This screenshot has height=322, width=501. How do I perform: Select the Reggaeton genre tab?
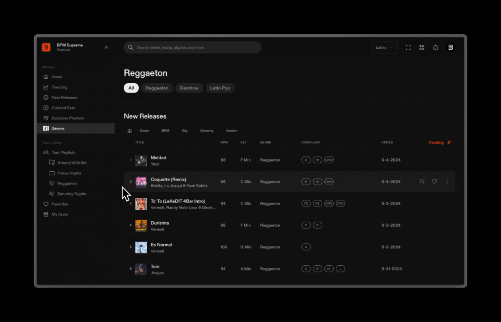tap(157, 88)
